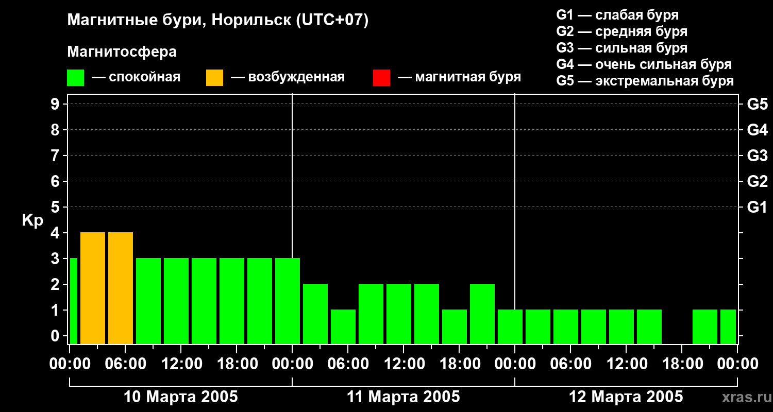Click the '00:00' label between 10 and 11 Марта
The image size is (773, 412).
coord(292,364)
